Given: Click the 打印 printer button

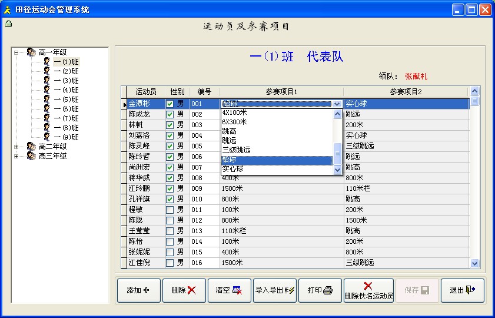Looking at the screenshot, I should click(321, 290).
